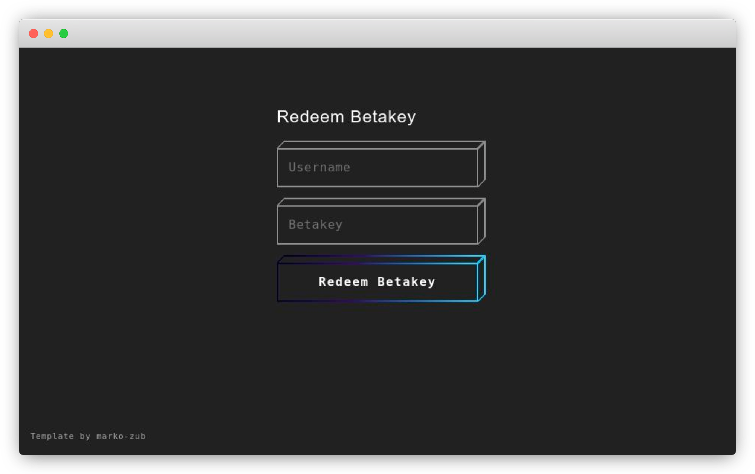Click the Template by marko-zub footer text
This screenshot has height=474, width=755.
88,436
